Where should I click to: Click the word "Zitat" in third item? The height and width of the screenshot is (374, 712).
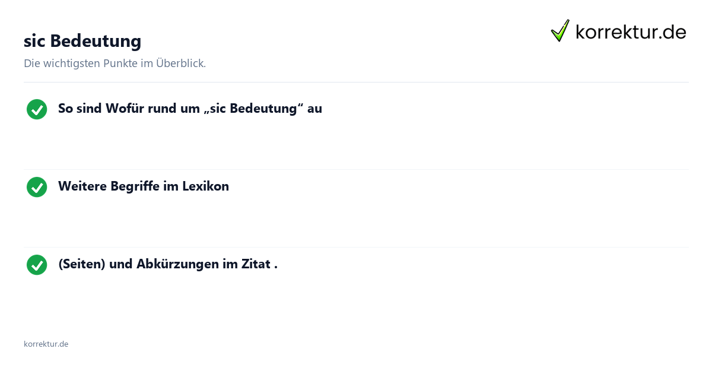click(x=256, y=264)
